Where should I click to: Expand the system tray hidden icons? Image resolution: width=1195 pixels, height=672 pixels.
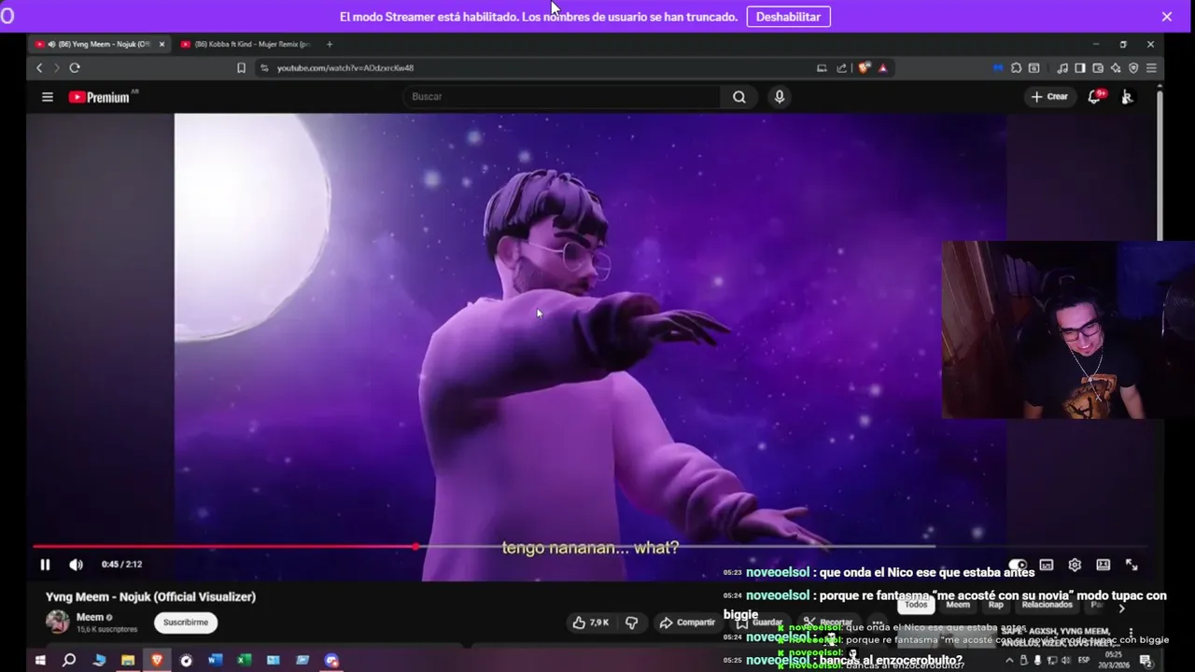click(x=1008, y=661)
